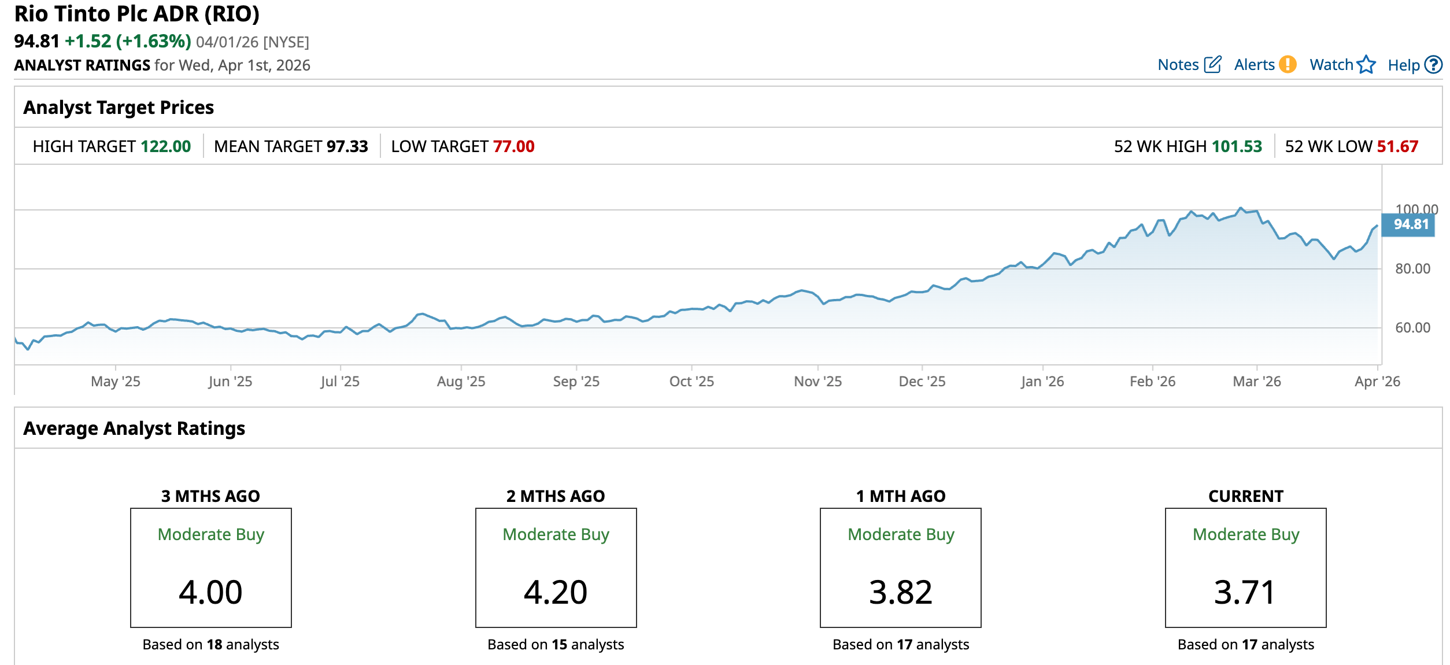
Task: Click the CURRENT 3.71 rating box
Action: pos(1245,567)
